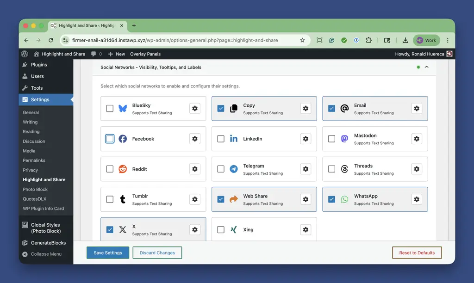Screen dimensions: 474x283
Task: Uncheck the Copy checkbox
Action: 221,108
